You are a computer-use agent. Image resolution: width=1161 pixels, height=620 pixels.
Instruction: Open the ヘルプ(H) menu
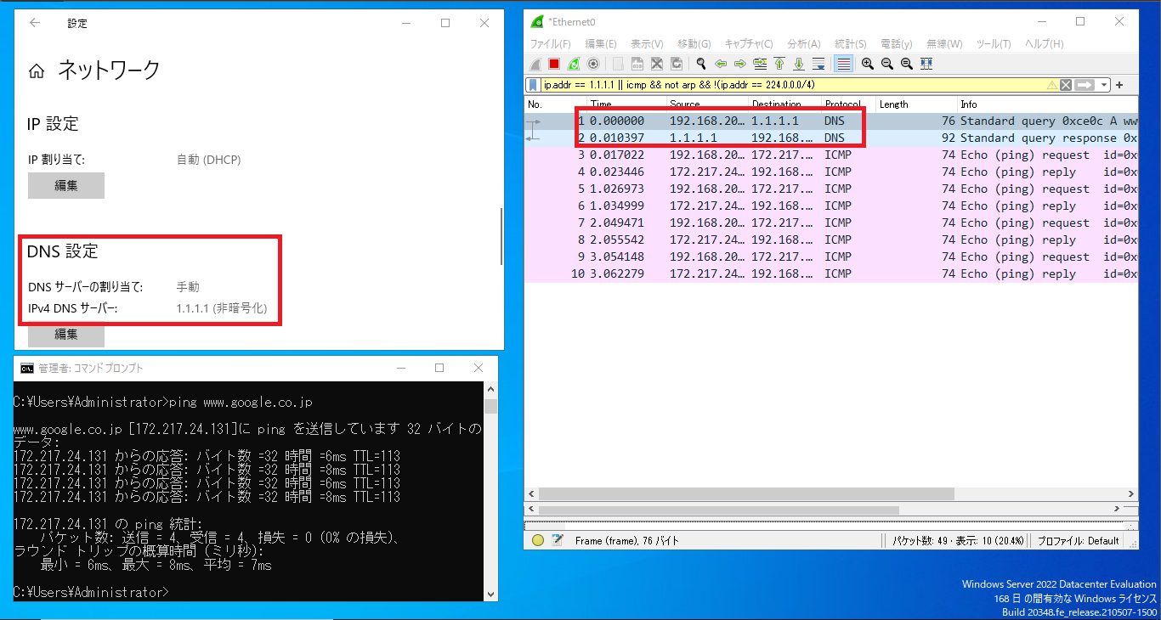[1044, 44]
